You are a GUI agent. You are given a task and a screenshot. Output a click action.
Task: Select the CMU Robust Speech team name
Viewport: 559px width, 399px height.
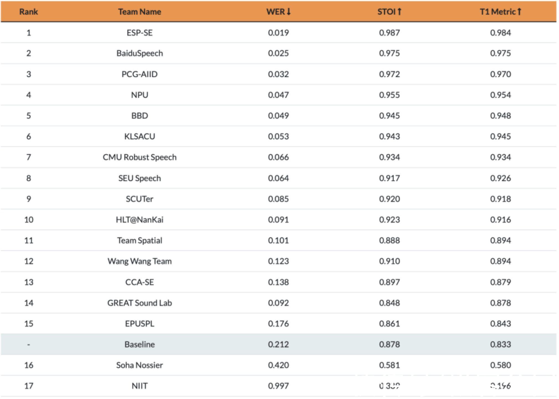pyautogui.click(x=140, y=157)
